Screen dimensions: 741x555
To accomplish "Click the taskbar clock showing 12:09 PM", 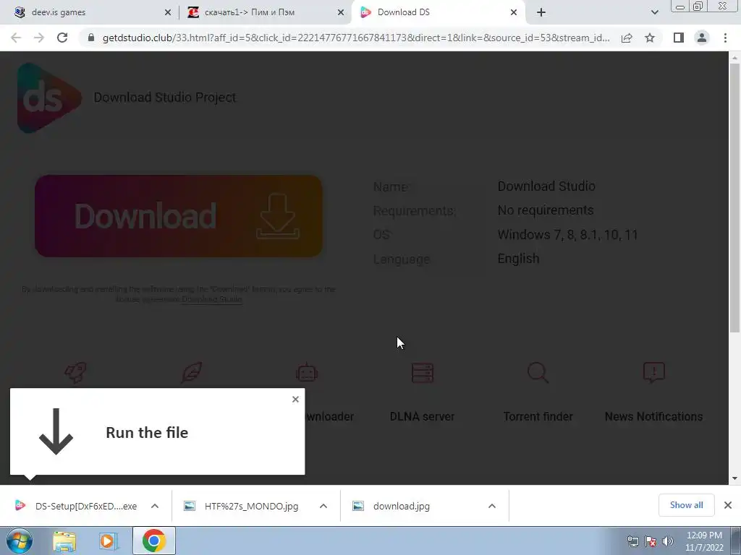I will coord(704,541).
